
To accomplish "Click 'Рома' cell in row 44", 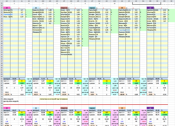I will tap(64, 32).
